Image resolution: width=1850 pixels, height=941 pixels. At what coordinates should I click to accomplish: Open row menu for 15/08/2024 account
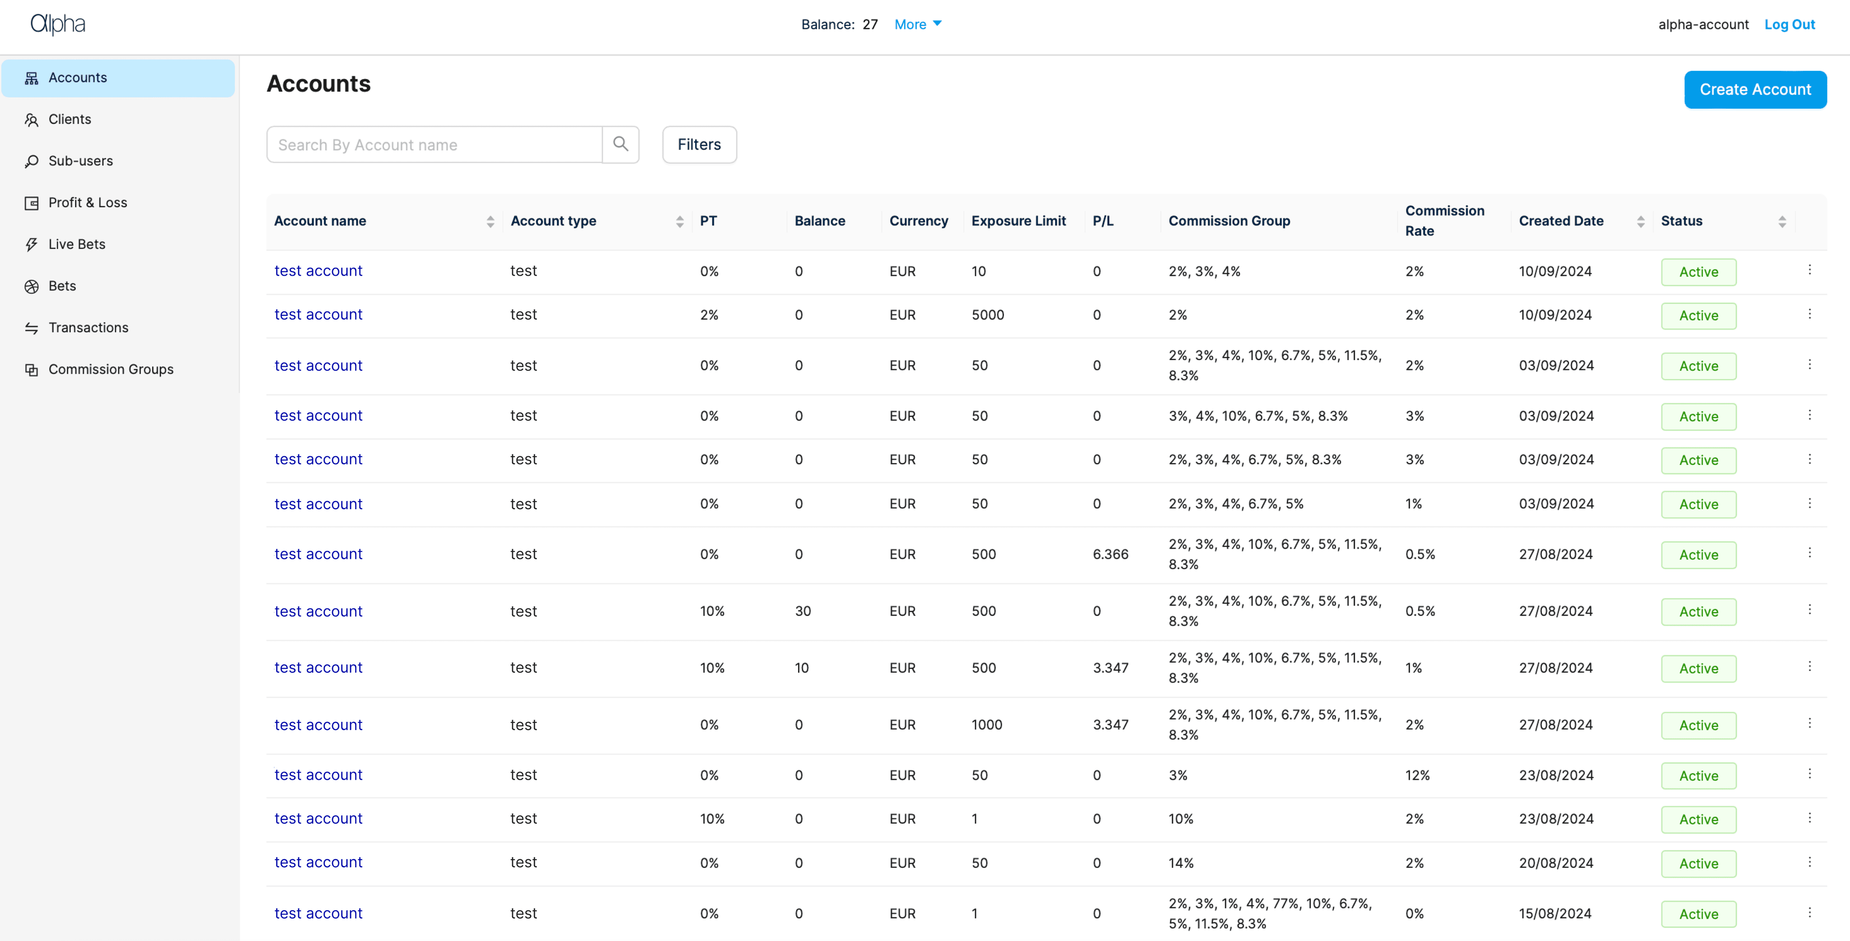(1809, 912)
